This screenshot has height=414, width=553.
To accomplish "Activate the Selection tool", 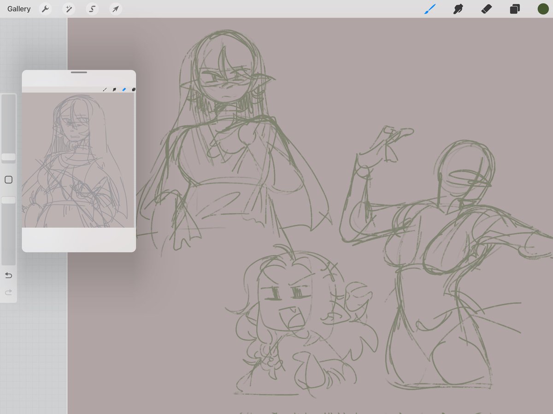I will [92, 9].
